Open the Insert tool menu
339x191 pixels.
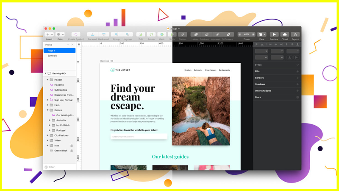[49, 34]
